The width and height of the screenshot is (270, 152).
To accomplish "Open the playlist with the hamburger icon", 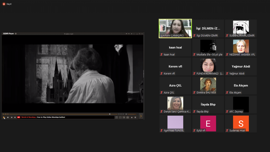I will 135,117.
